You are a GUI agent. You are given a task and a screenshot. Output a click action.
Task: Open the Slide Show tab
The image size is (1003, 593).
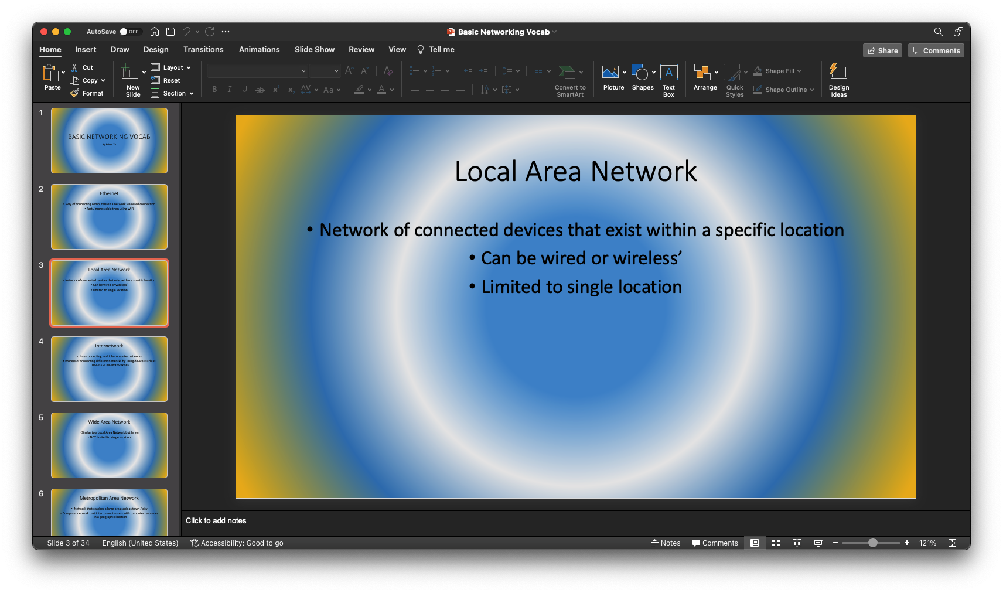point(315,50)
